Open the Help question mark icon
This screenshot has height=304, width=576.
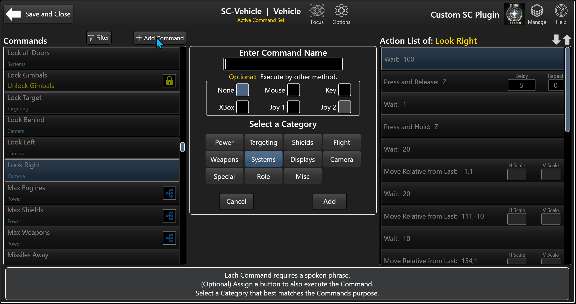point(561,11)
